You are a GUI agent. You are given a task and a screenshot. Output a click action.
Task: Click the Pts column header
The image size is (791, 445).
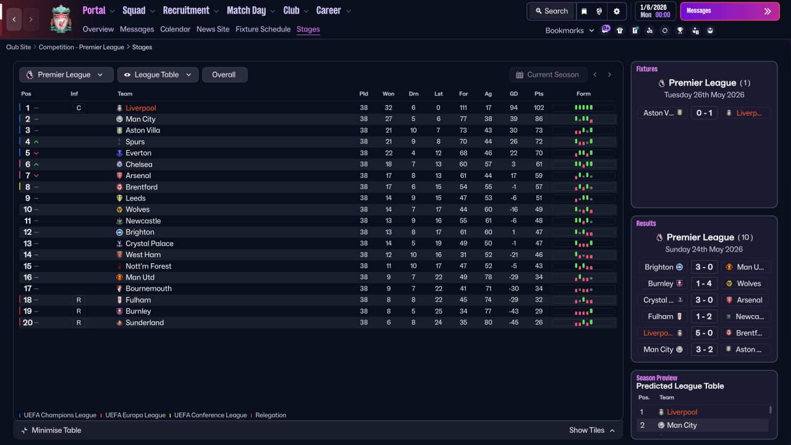539,94
